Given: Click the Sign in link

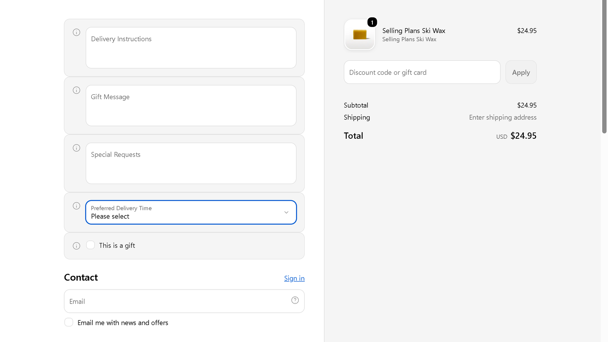Looking at the screenshot, I should [294, 279].
